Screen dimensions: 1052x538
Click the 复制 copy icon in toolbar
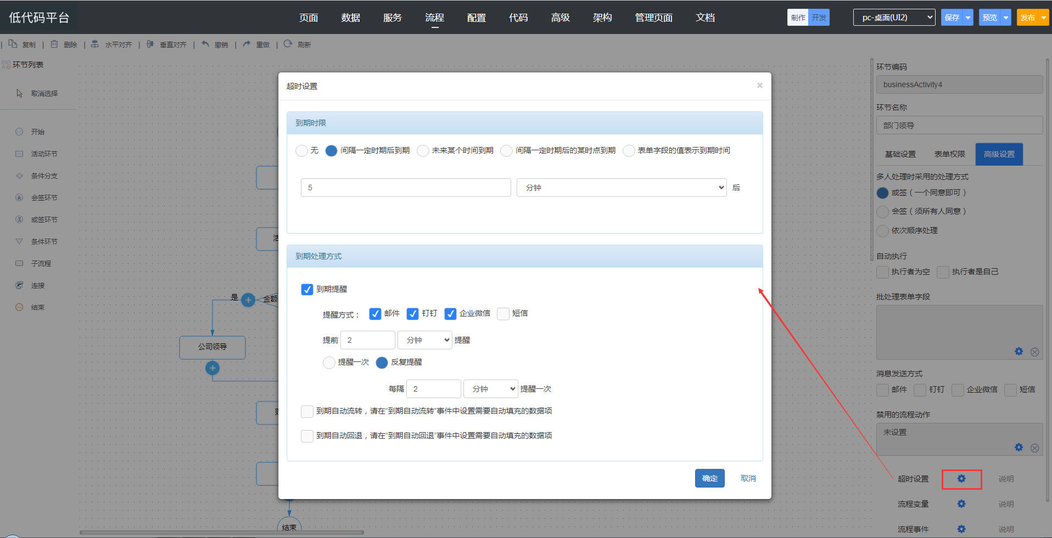[13, 44]
